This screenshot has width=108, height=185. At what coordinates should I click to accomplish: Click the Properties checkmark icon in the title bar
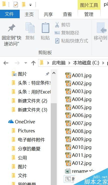click(16, 4)
